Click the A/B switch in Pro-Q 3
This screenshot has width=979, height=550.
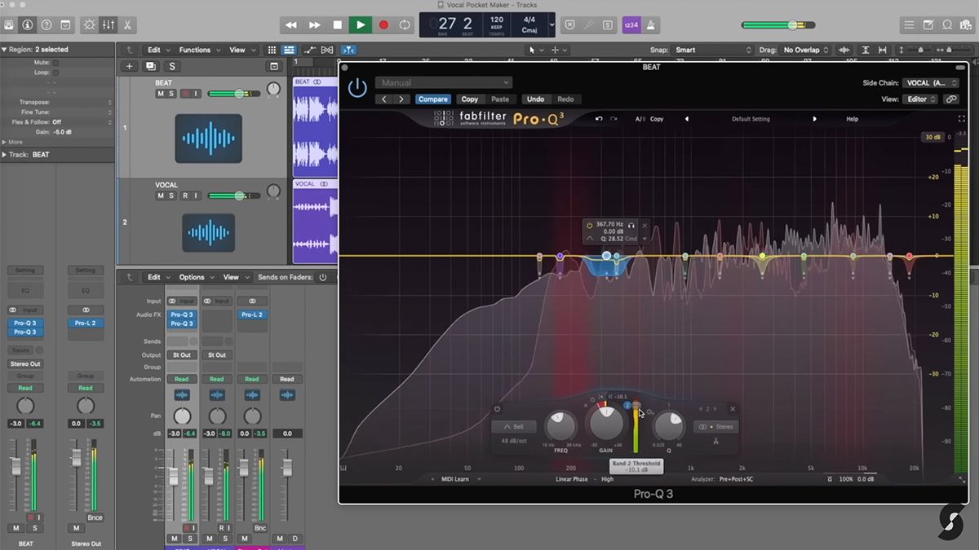point(640,119)
